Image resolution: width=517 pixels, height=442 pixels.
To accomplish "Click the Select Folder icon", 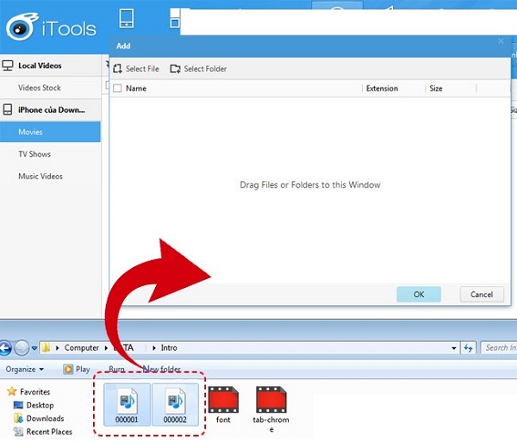I will click(x=175, y=69).
